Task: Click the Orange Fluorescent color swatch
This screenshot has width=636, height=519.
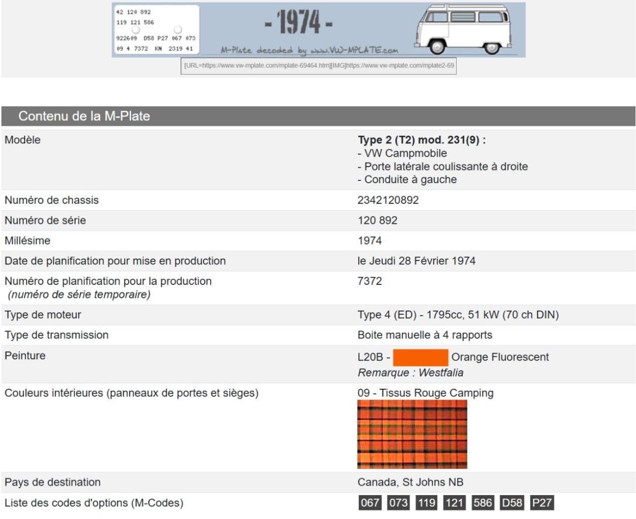Action: (420, 357)
